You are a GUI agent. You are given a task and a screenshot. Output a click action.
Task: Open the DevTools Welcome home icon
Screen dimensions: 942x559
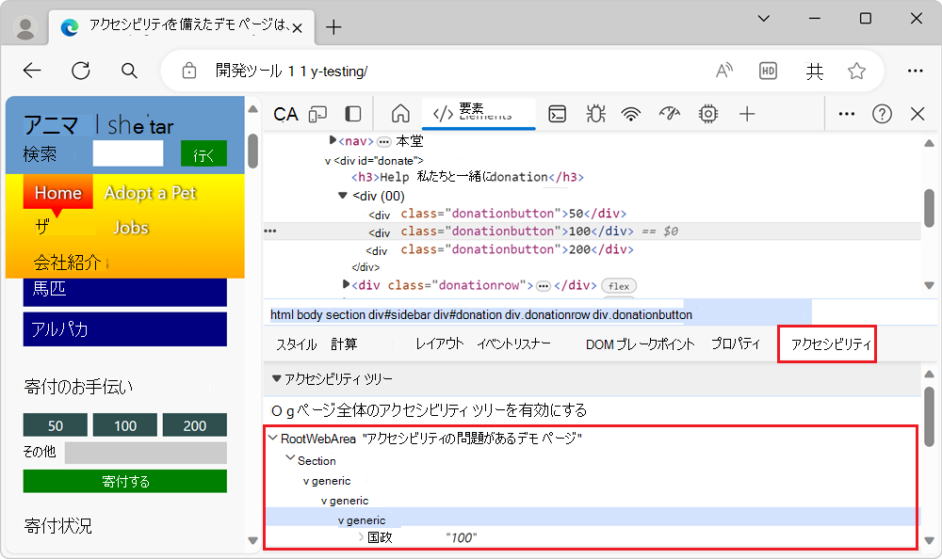[x=399, y=114]
